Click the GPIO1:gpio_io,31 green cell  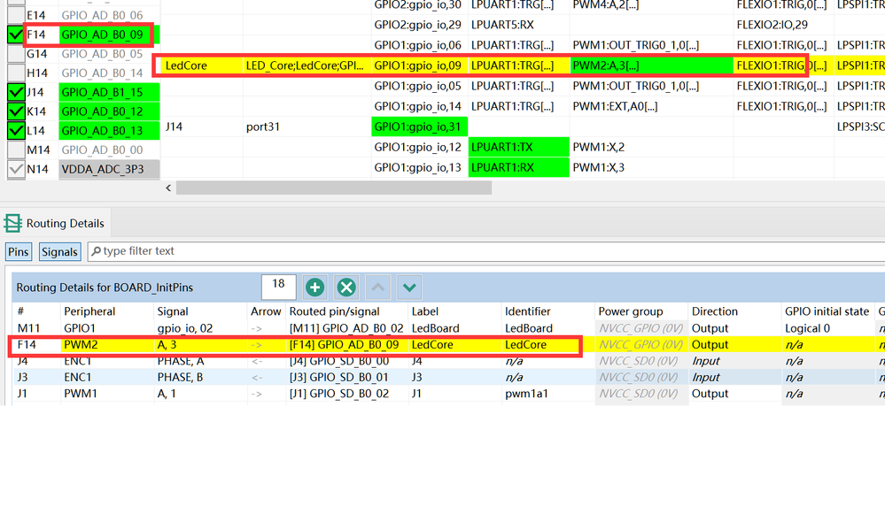click(419, 127)
